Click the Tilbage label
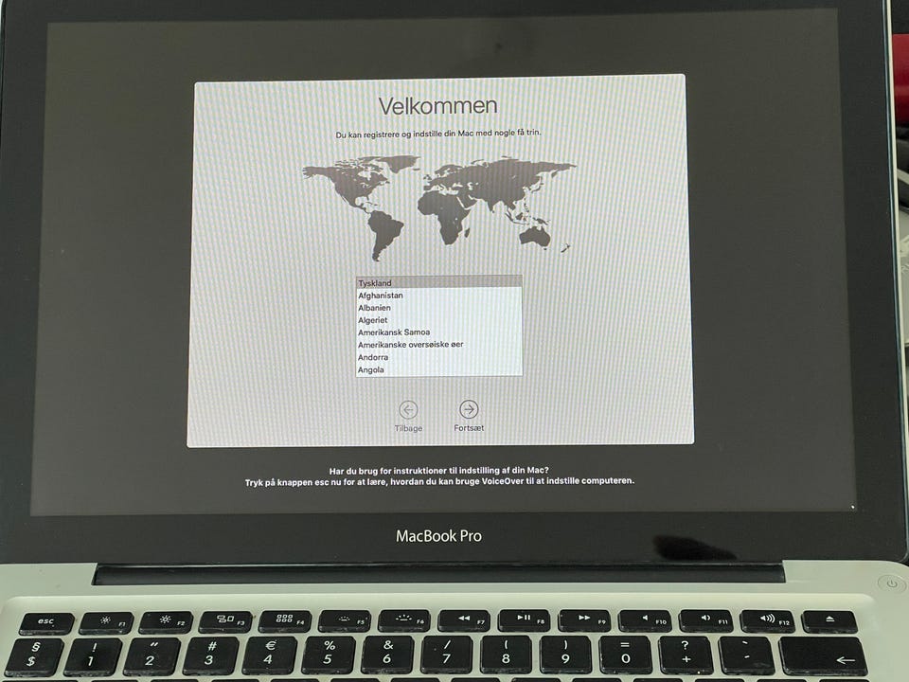 click(408, 428)
